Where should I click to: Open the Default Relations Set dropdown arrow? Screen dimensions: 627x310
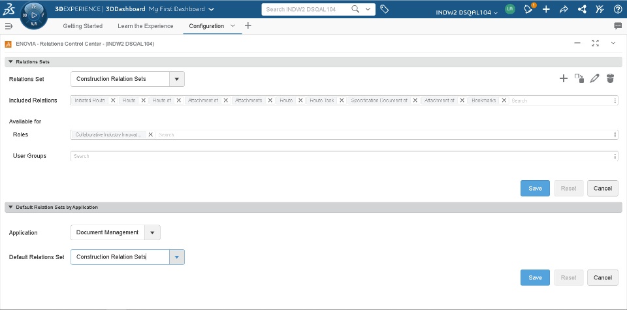pyautogui.click(x=177, y=257)
